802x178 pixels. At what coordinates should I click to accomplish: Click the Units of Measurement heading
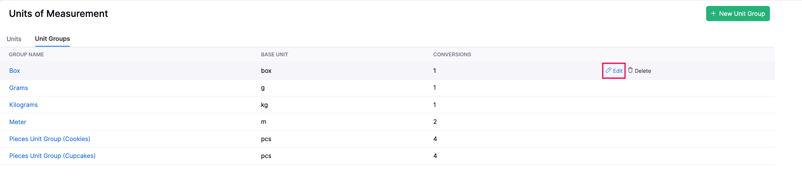pos(58,13)
